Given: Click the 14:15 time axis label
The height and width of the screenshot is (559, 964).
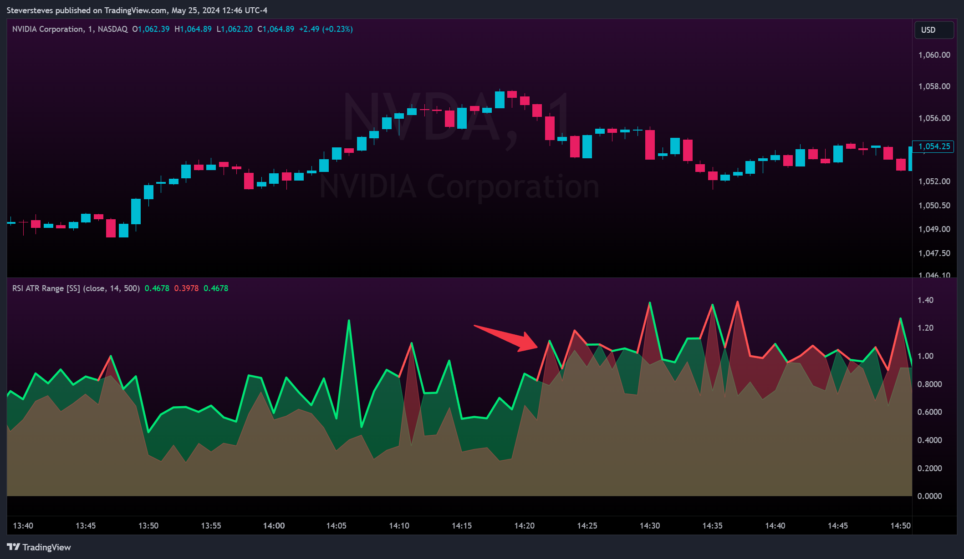Looking at the screenshot, I should click(462, 526).
